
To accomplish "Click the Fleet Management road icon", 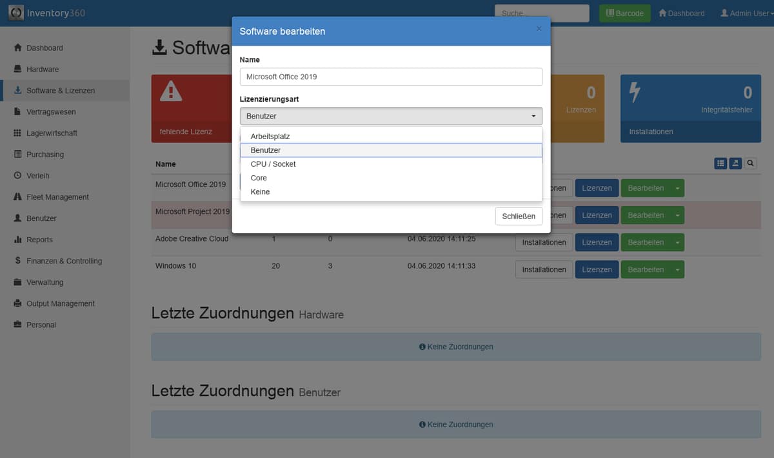I will coord(17,197).
